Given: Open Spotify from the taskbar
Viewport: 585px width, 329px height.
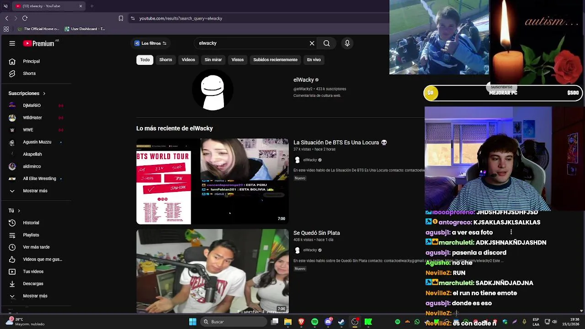Looking at the screenshot, I should (314, 322).
